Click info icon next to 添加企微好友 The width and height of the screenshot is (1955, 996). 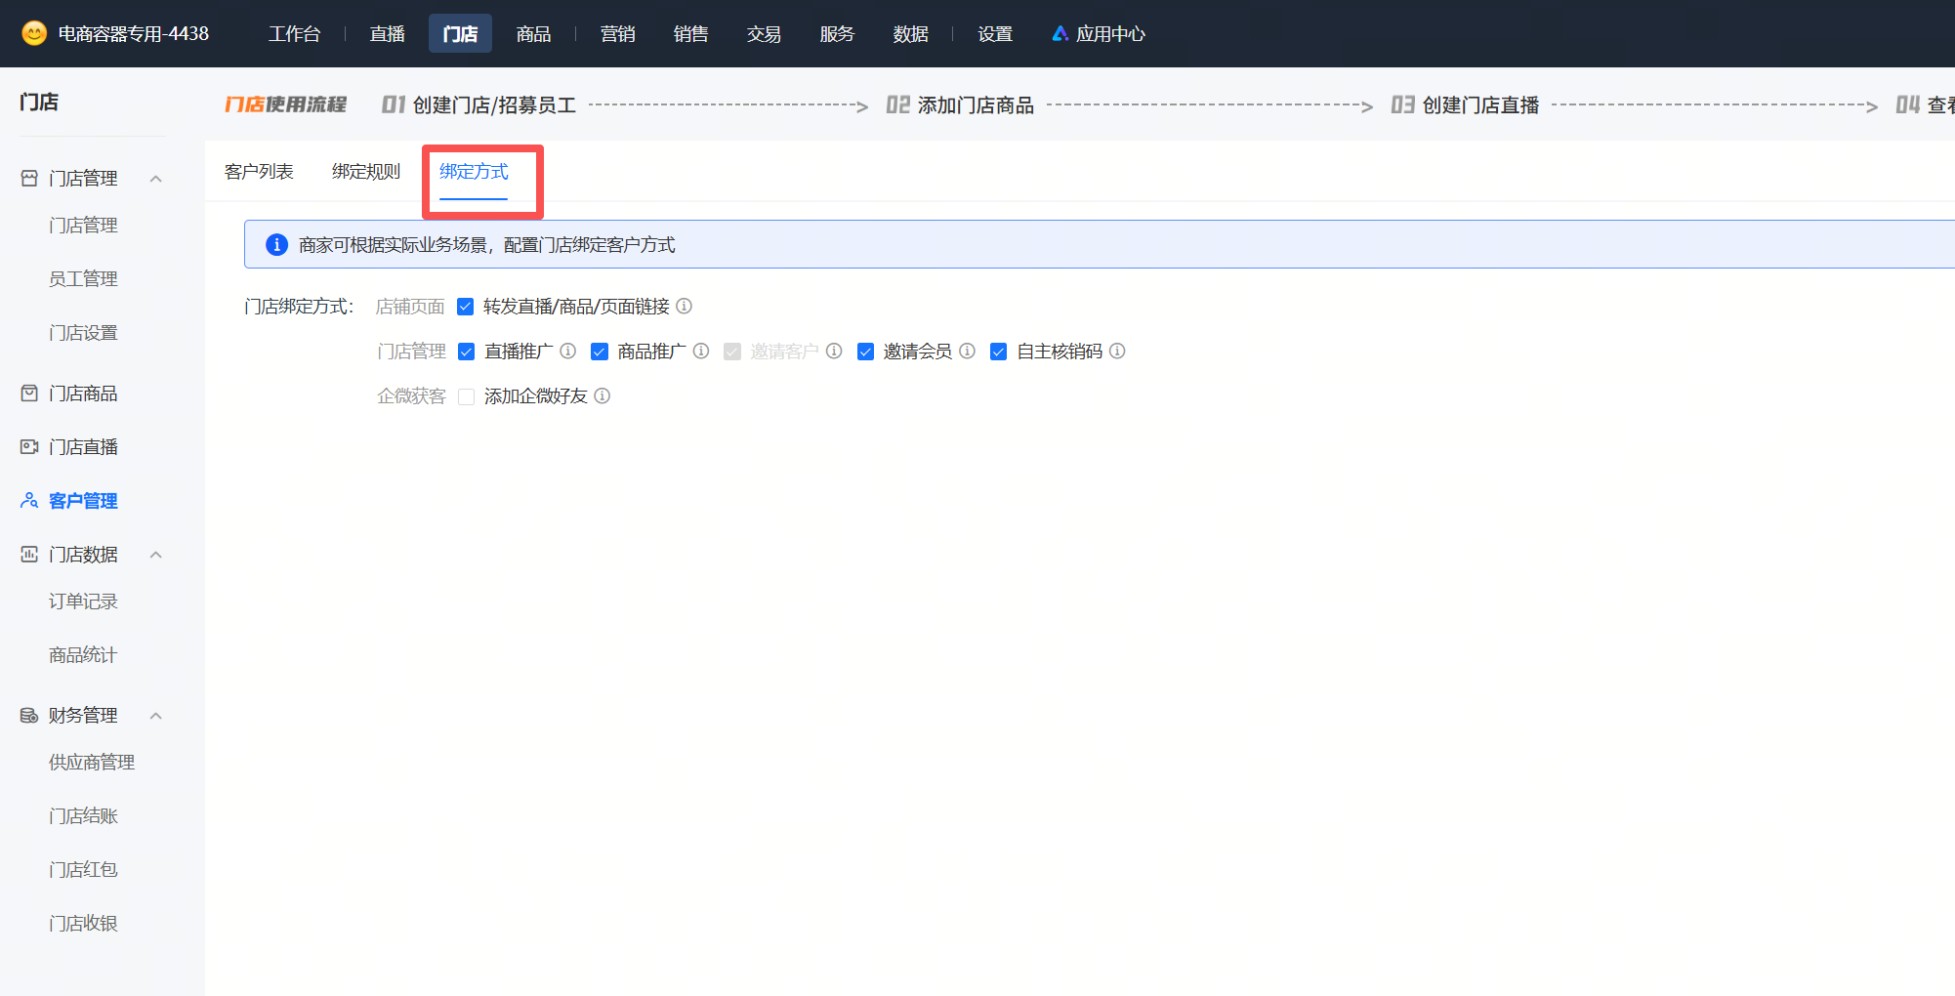603,395
